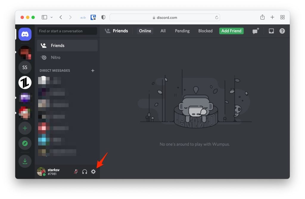Open a new Safari tab
The image size is (305, 199).
(272, 17)
